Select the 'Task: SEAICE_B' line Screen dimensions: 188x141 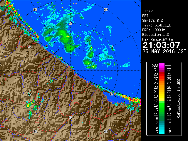(x=157, y=25)
